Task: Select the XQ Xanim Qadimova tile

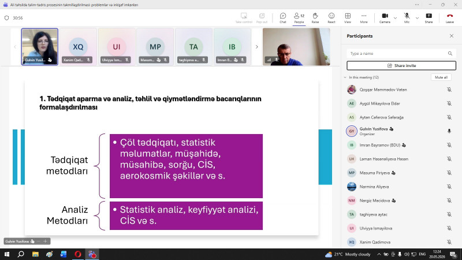Action: pos(78,47)
